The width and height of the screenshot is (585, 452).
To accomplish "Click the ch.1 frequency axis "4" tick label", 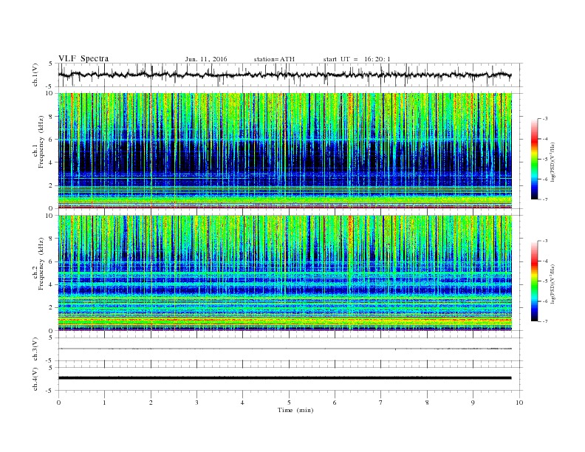I will click(x=51, y=162).
